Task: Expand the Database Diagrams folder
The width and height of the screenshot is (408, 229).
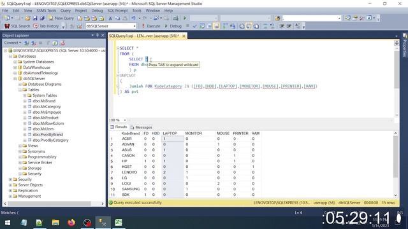Action: point(20,84)
